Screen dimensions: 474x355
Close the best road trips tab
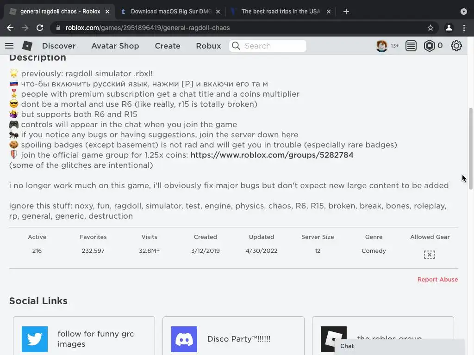click(329, 12)
